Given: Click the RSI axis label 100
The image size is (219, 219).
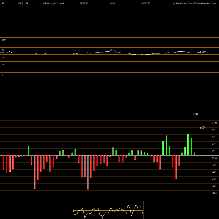Looking at the screenshot, I should click(x=4, y=40).
